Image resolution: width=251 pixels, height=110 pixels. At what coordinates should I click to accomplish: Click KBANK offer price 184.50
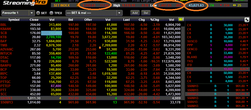(x=91, y=29)
